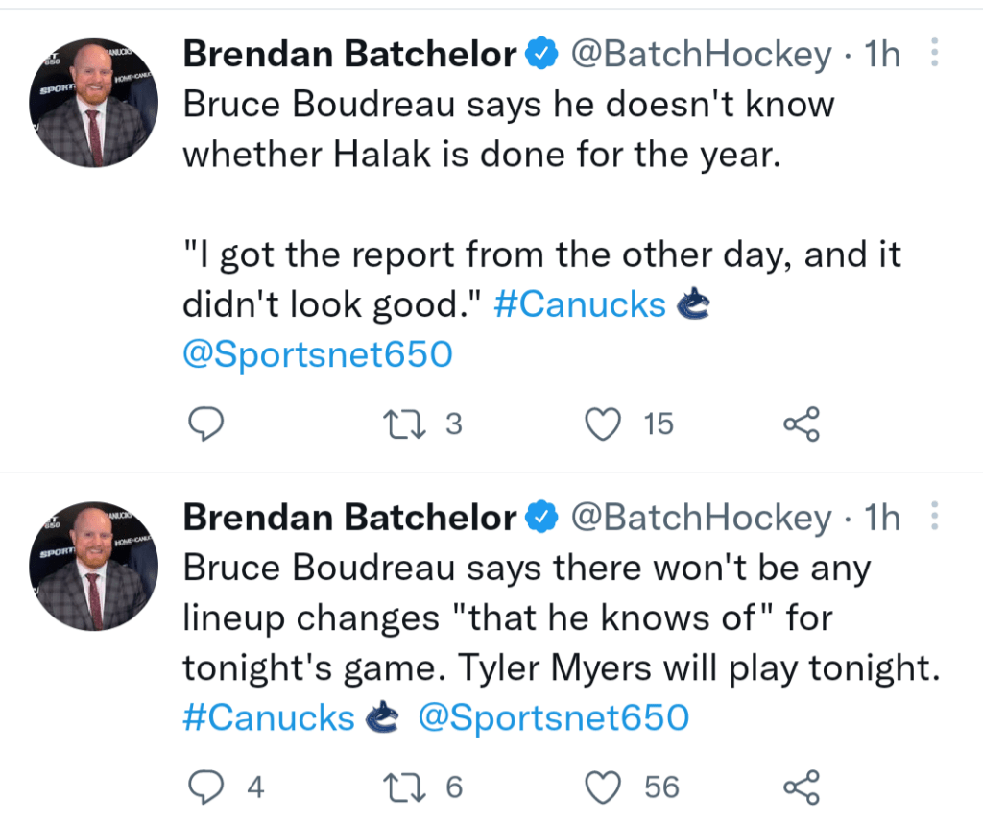Open Brendan Batchelor's avatar on the second tweet
The width and height of the screenshot is (983, 823).
click(x=93, y=566)
